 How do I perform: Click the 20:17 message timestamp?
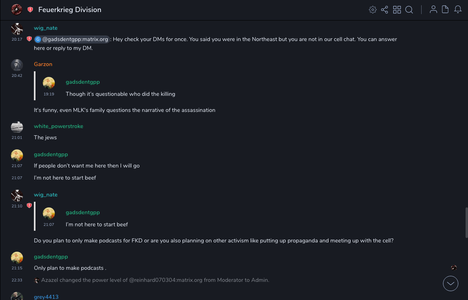tap(17, 39)
